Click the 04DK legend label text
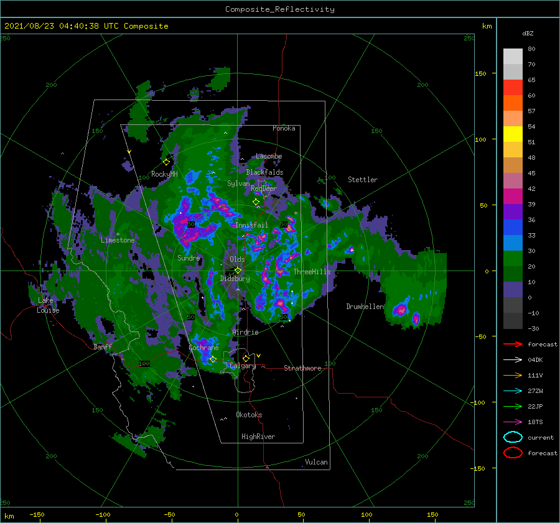 click(535, 360)
